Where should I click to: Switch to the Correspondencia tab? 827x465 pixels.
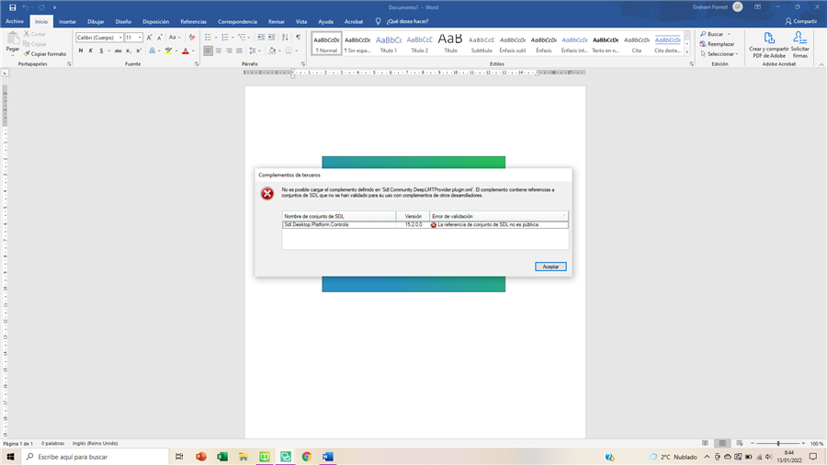pyautogui.click(x=237, y=22)
